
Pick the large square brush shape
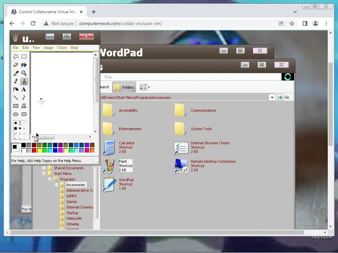pyautogui.click(x=16, y=128)
